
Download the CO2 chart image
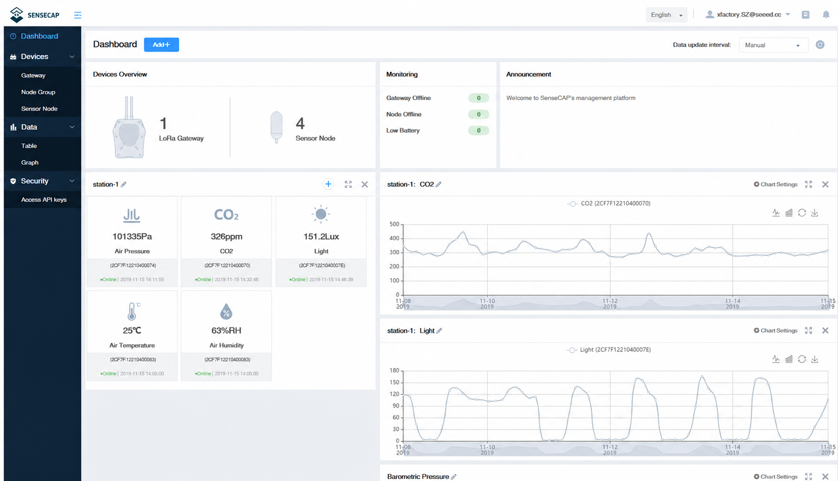pyautogui.click(x=815, y=213)
